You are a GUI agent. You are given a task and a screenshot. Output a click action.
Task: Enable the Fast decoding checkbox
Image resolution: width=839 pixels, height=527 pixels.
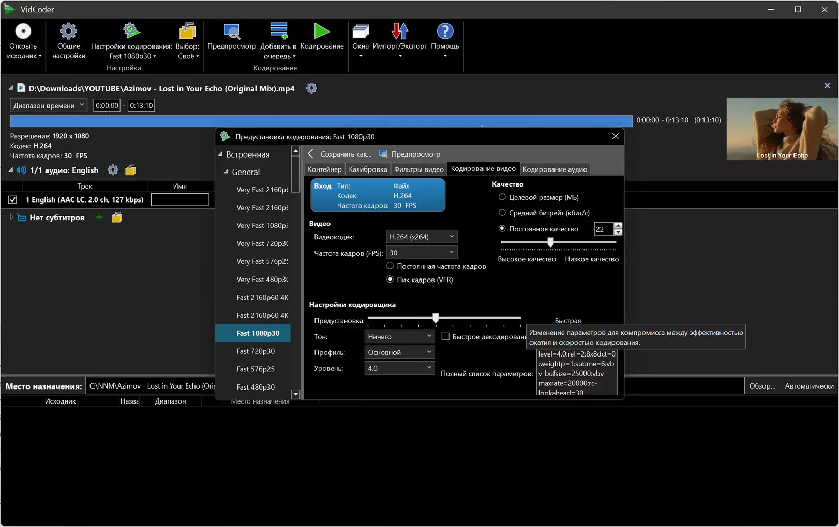tap(445, 337)
